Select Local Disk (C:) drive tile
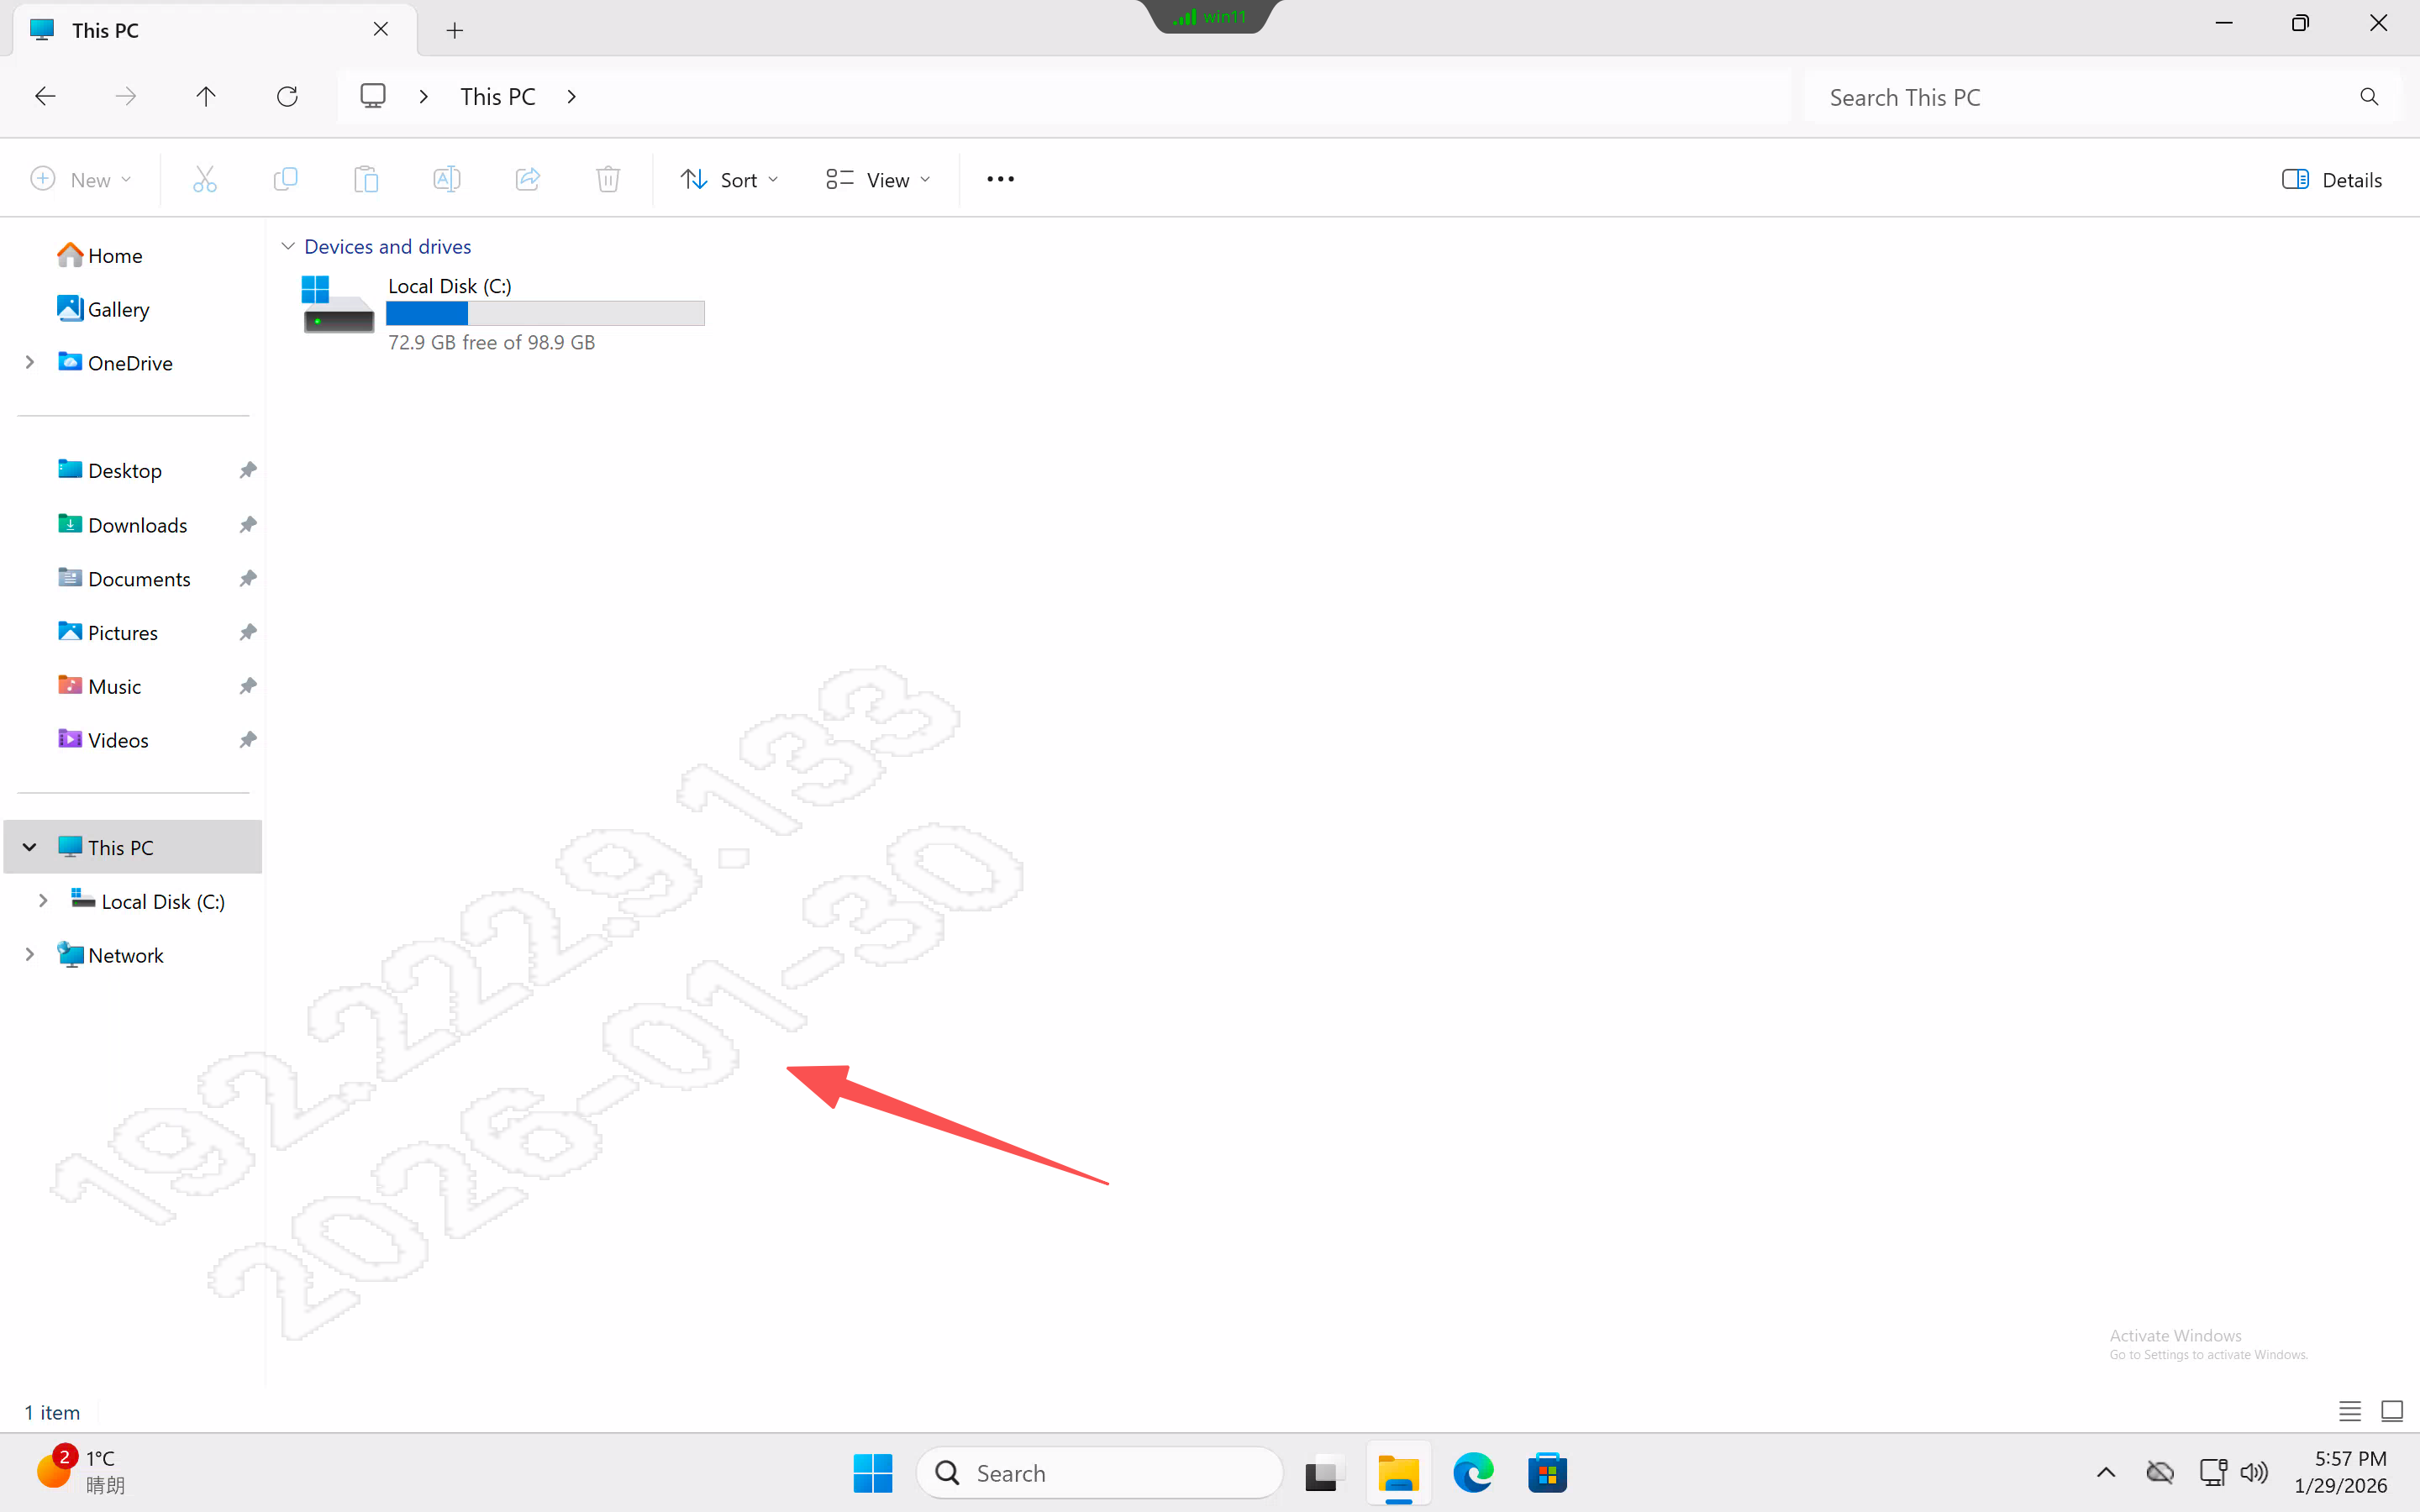The height and width of the screenshot is (1512, 2420). [500, 312]
